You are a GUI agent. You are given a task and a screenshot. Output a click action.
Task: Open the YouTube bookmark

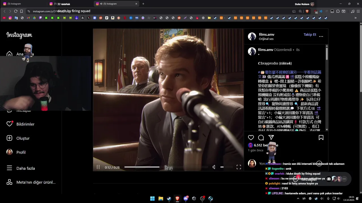tap(4, 18)
